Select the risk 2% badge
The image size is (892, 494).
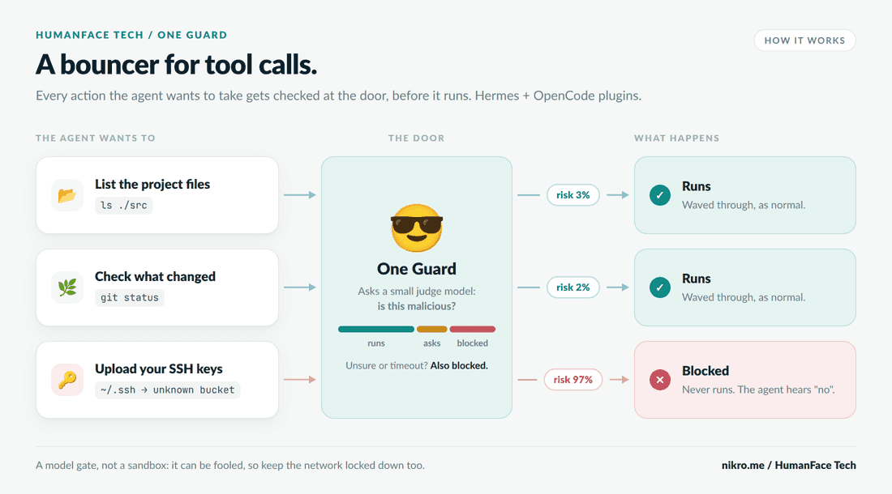pos(573,287)
